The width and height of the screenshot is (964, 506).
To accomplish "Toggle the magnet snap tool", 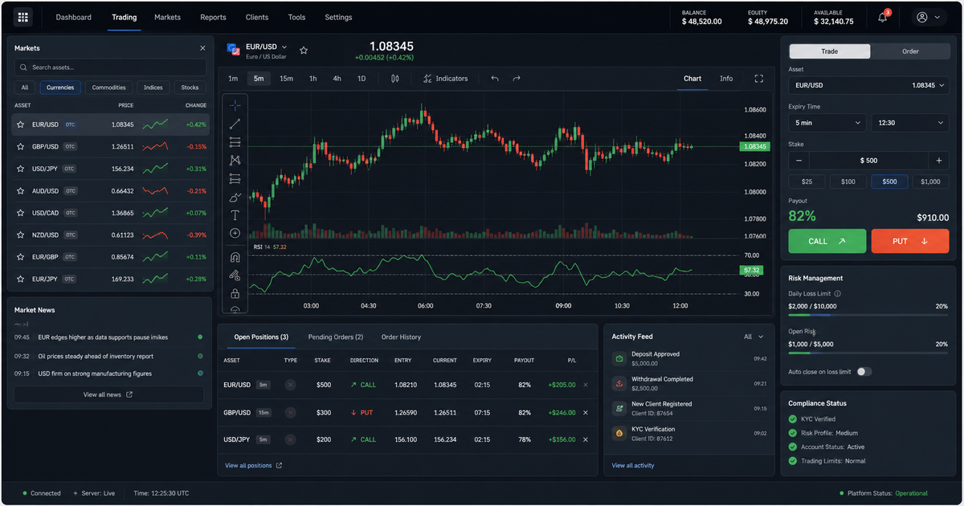I will (235, 258).
